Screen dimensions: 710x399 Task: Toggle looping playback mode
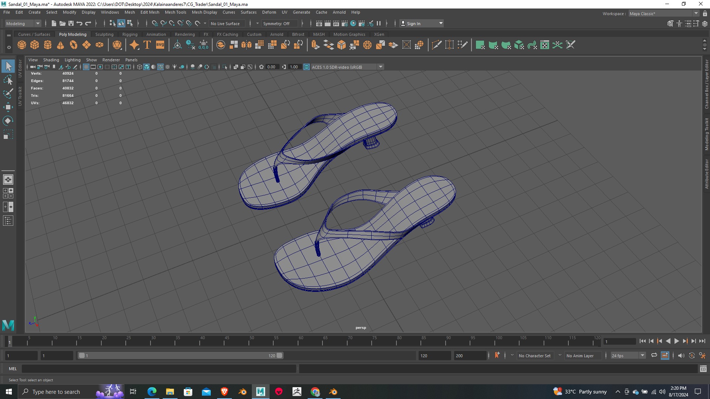coord(654,355)
